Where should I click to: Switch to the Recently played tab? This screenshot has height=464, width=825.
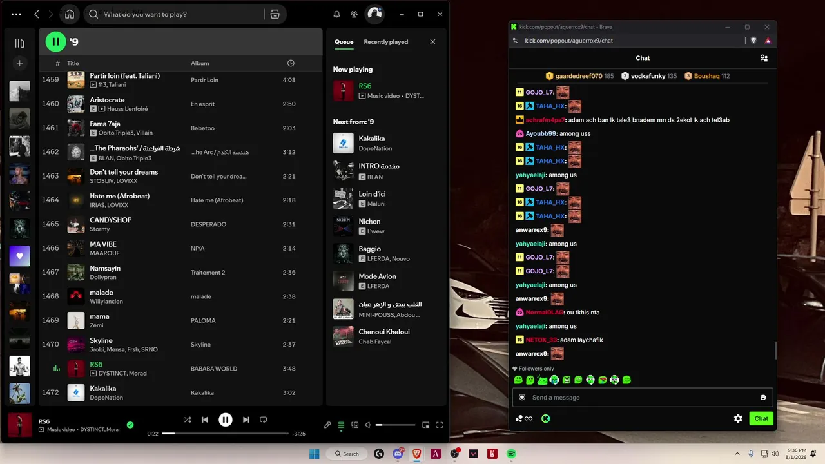[x=386, y=42]
